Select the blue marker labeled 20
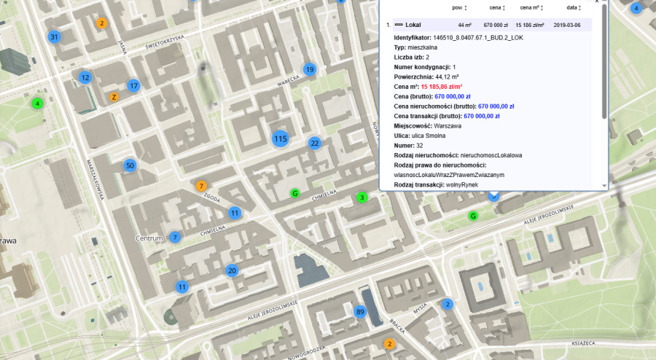The height and width of the screenshot is (360, 656). 232,271
